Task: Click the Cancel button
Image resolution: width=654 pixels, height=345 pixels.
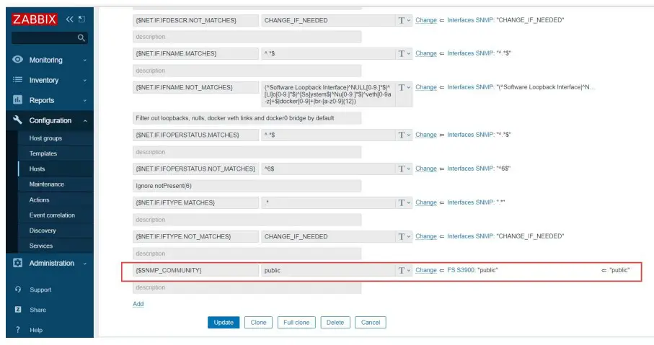Action: [371, 323]
